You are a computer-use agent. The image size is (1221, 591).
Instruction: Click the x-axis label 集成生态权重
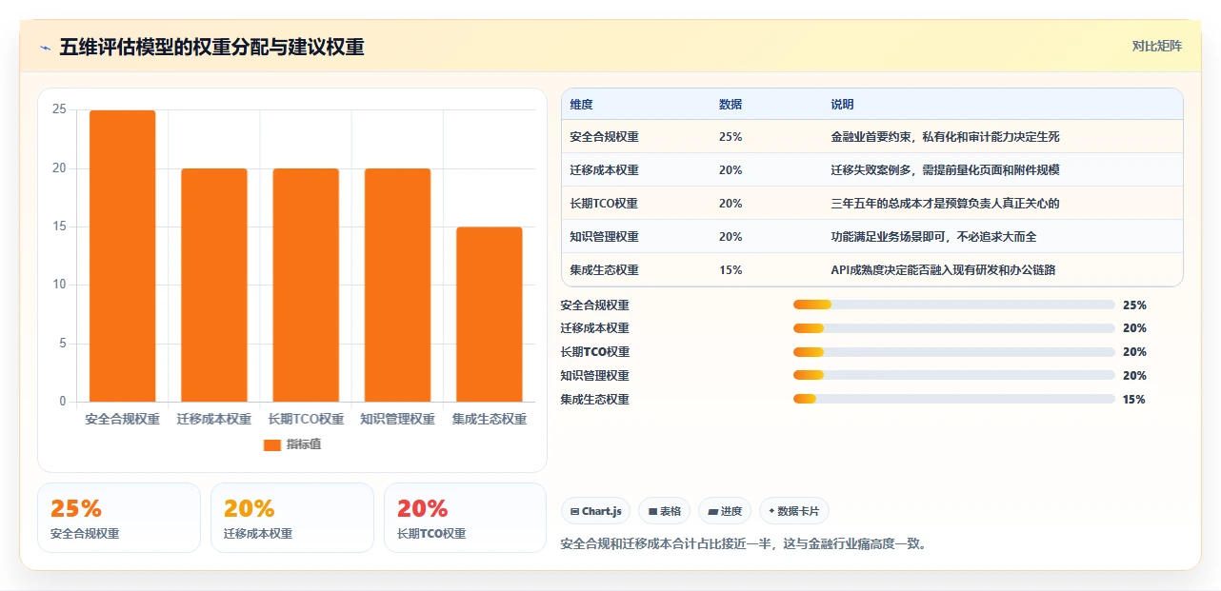489,420
